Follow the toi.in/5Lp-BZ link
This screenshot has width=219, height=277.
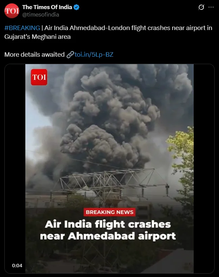(x=94, y=55)
